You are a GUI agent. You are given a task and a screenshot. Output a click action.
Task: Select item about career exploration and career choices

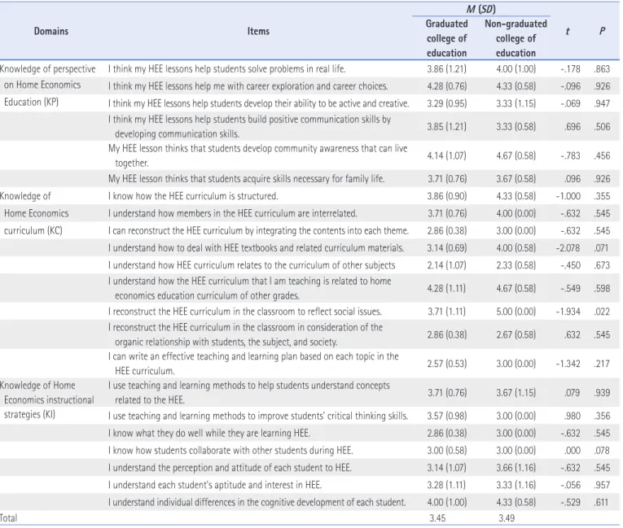[x=248, y=86]
